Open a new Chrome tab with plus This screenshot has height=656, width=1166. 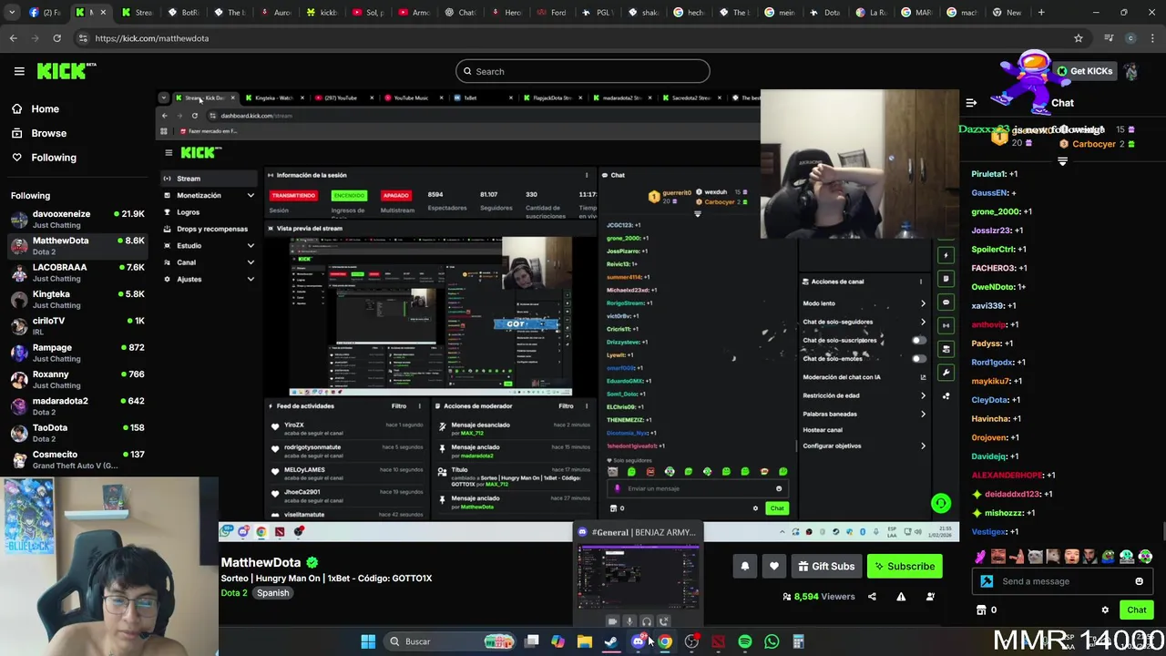click(x=1041, y=13)
